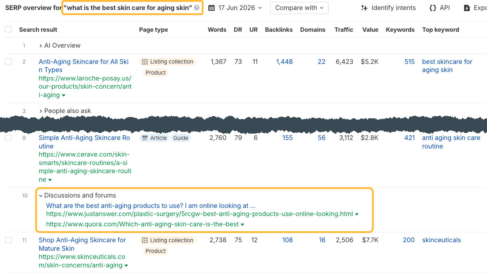The width and height of the screenshot is (487, 274).
Task: Click the 200 keywords value
Action: click(409, 240)
